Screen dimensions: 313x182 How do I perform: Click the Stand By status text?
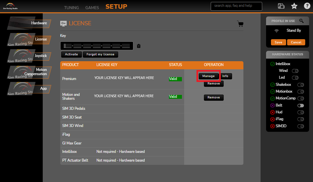[294, 30]
